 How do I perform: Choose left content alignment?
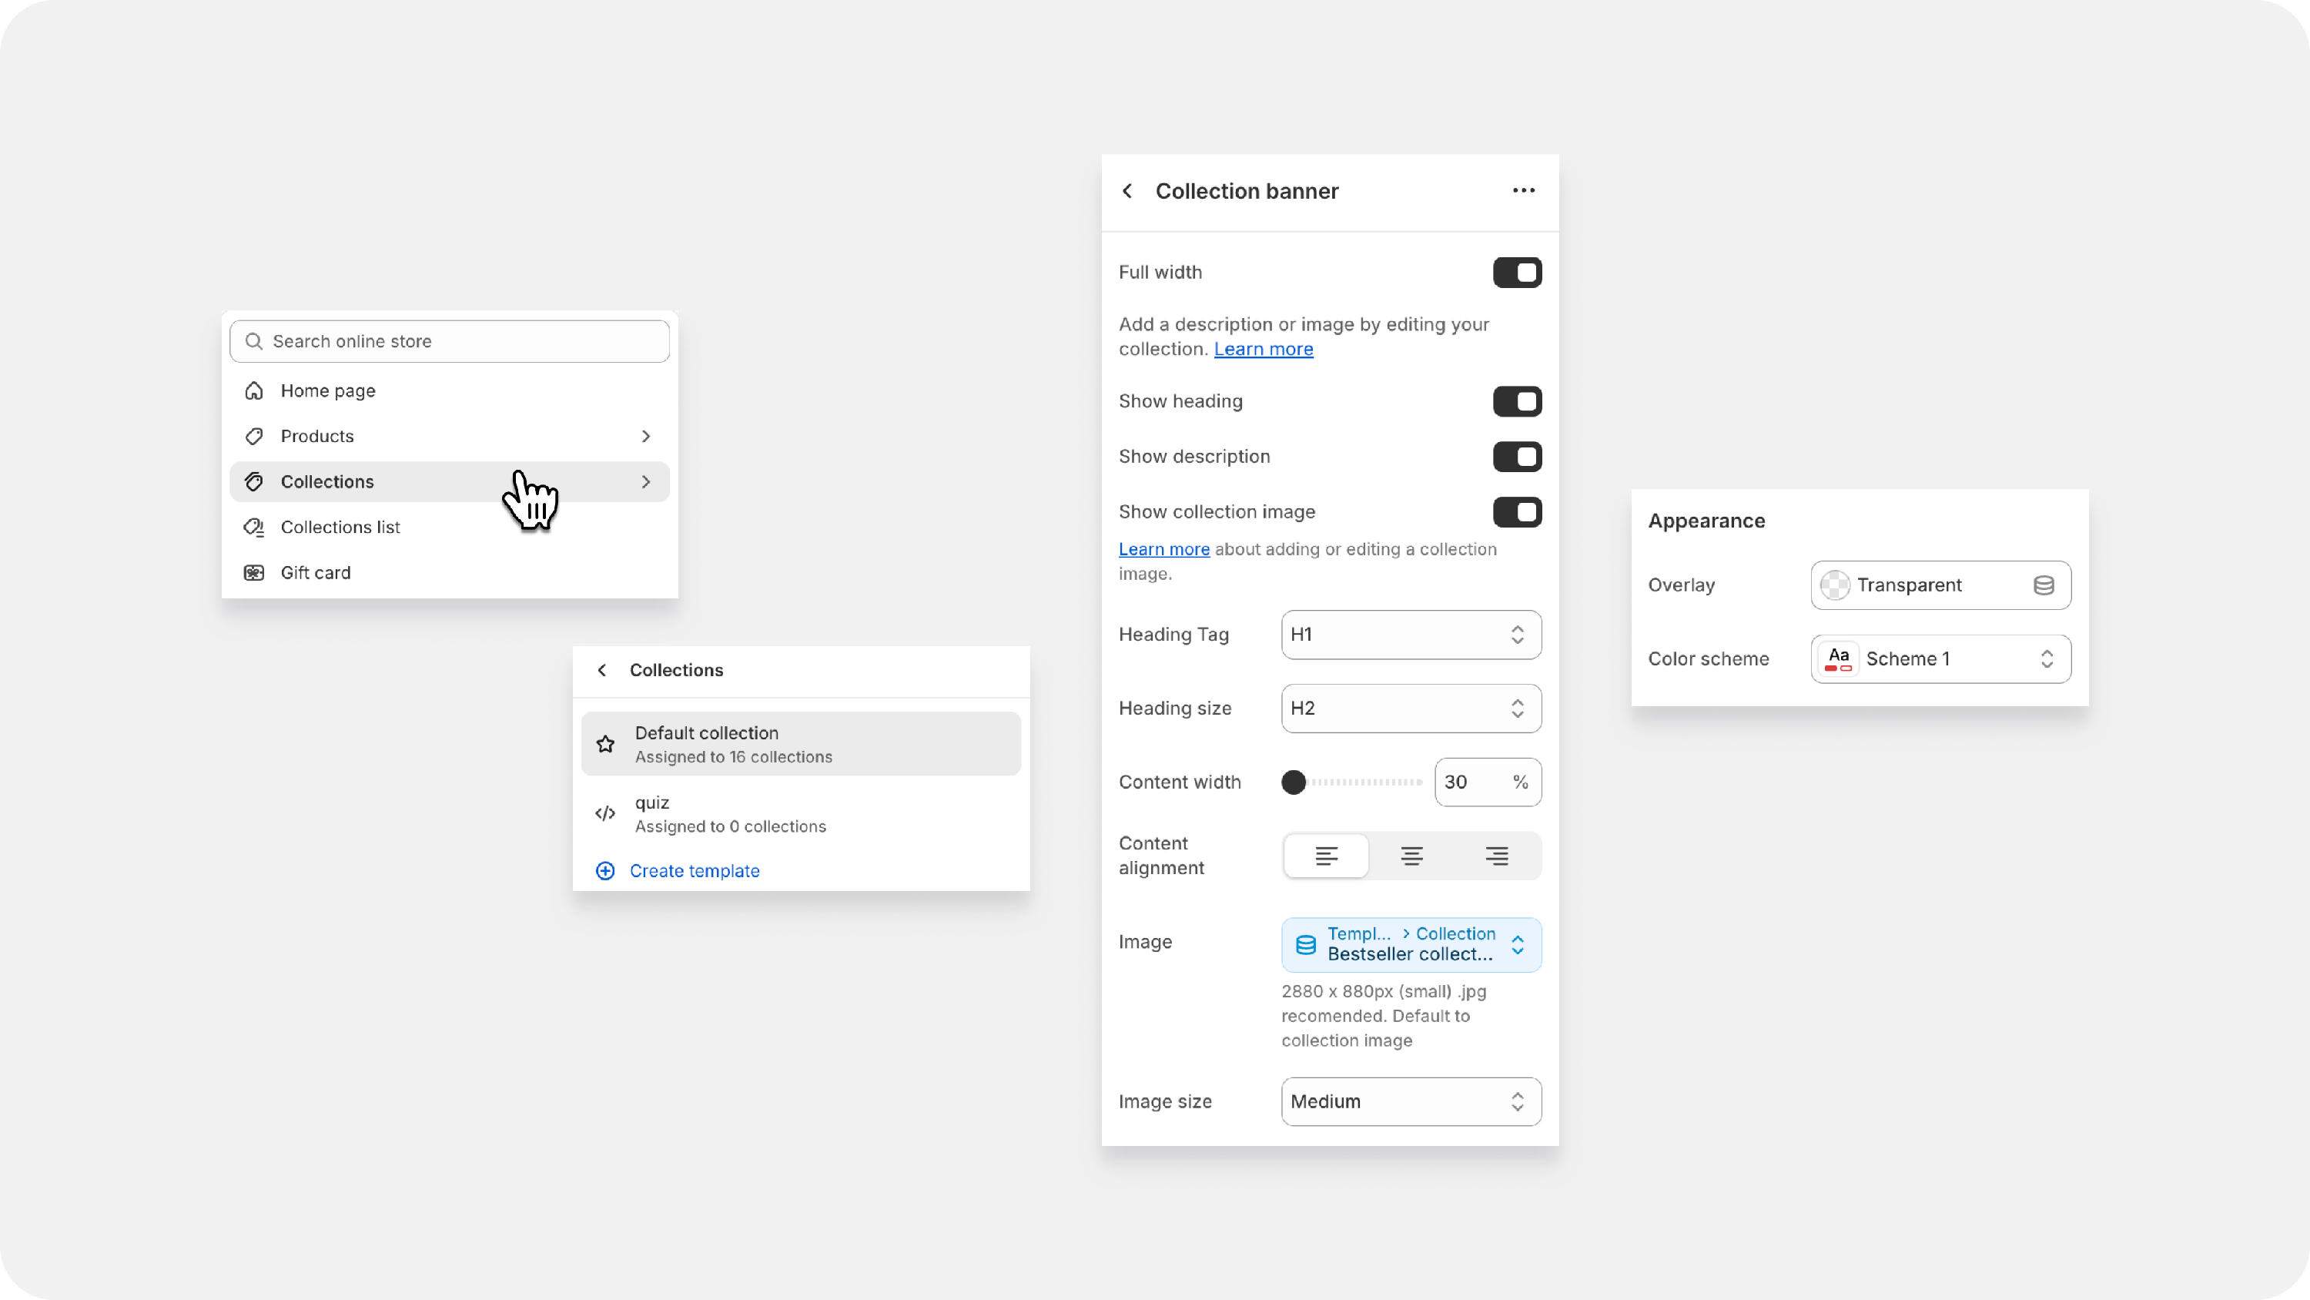pyautogui.click(x=1326, y=856)
